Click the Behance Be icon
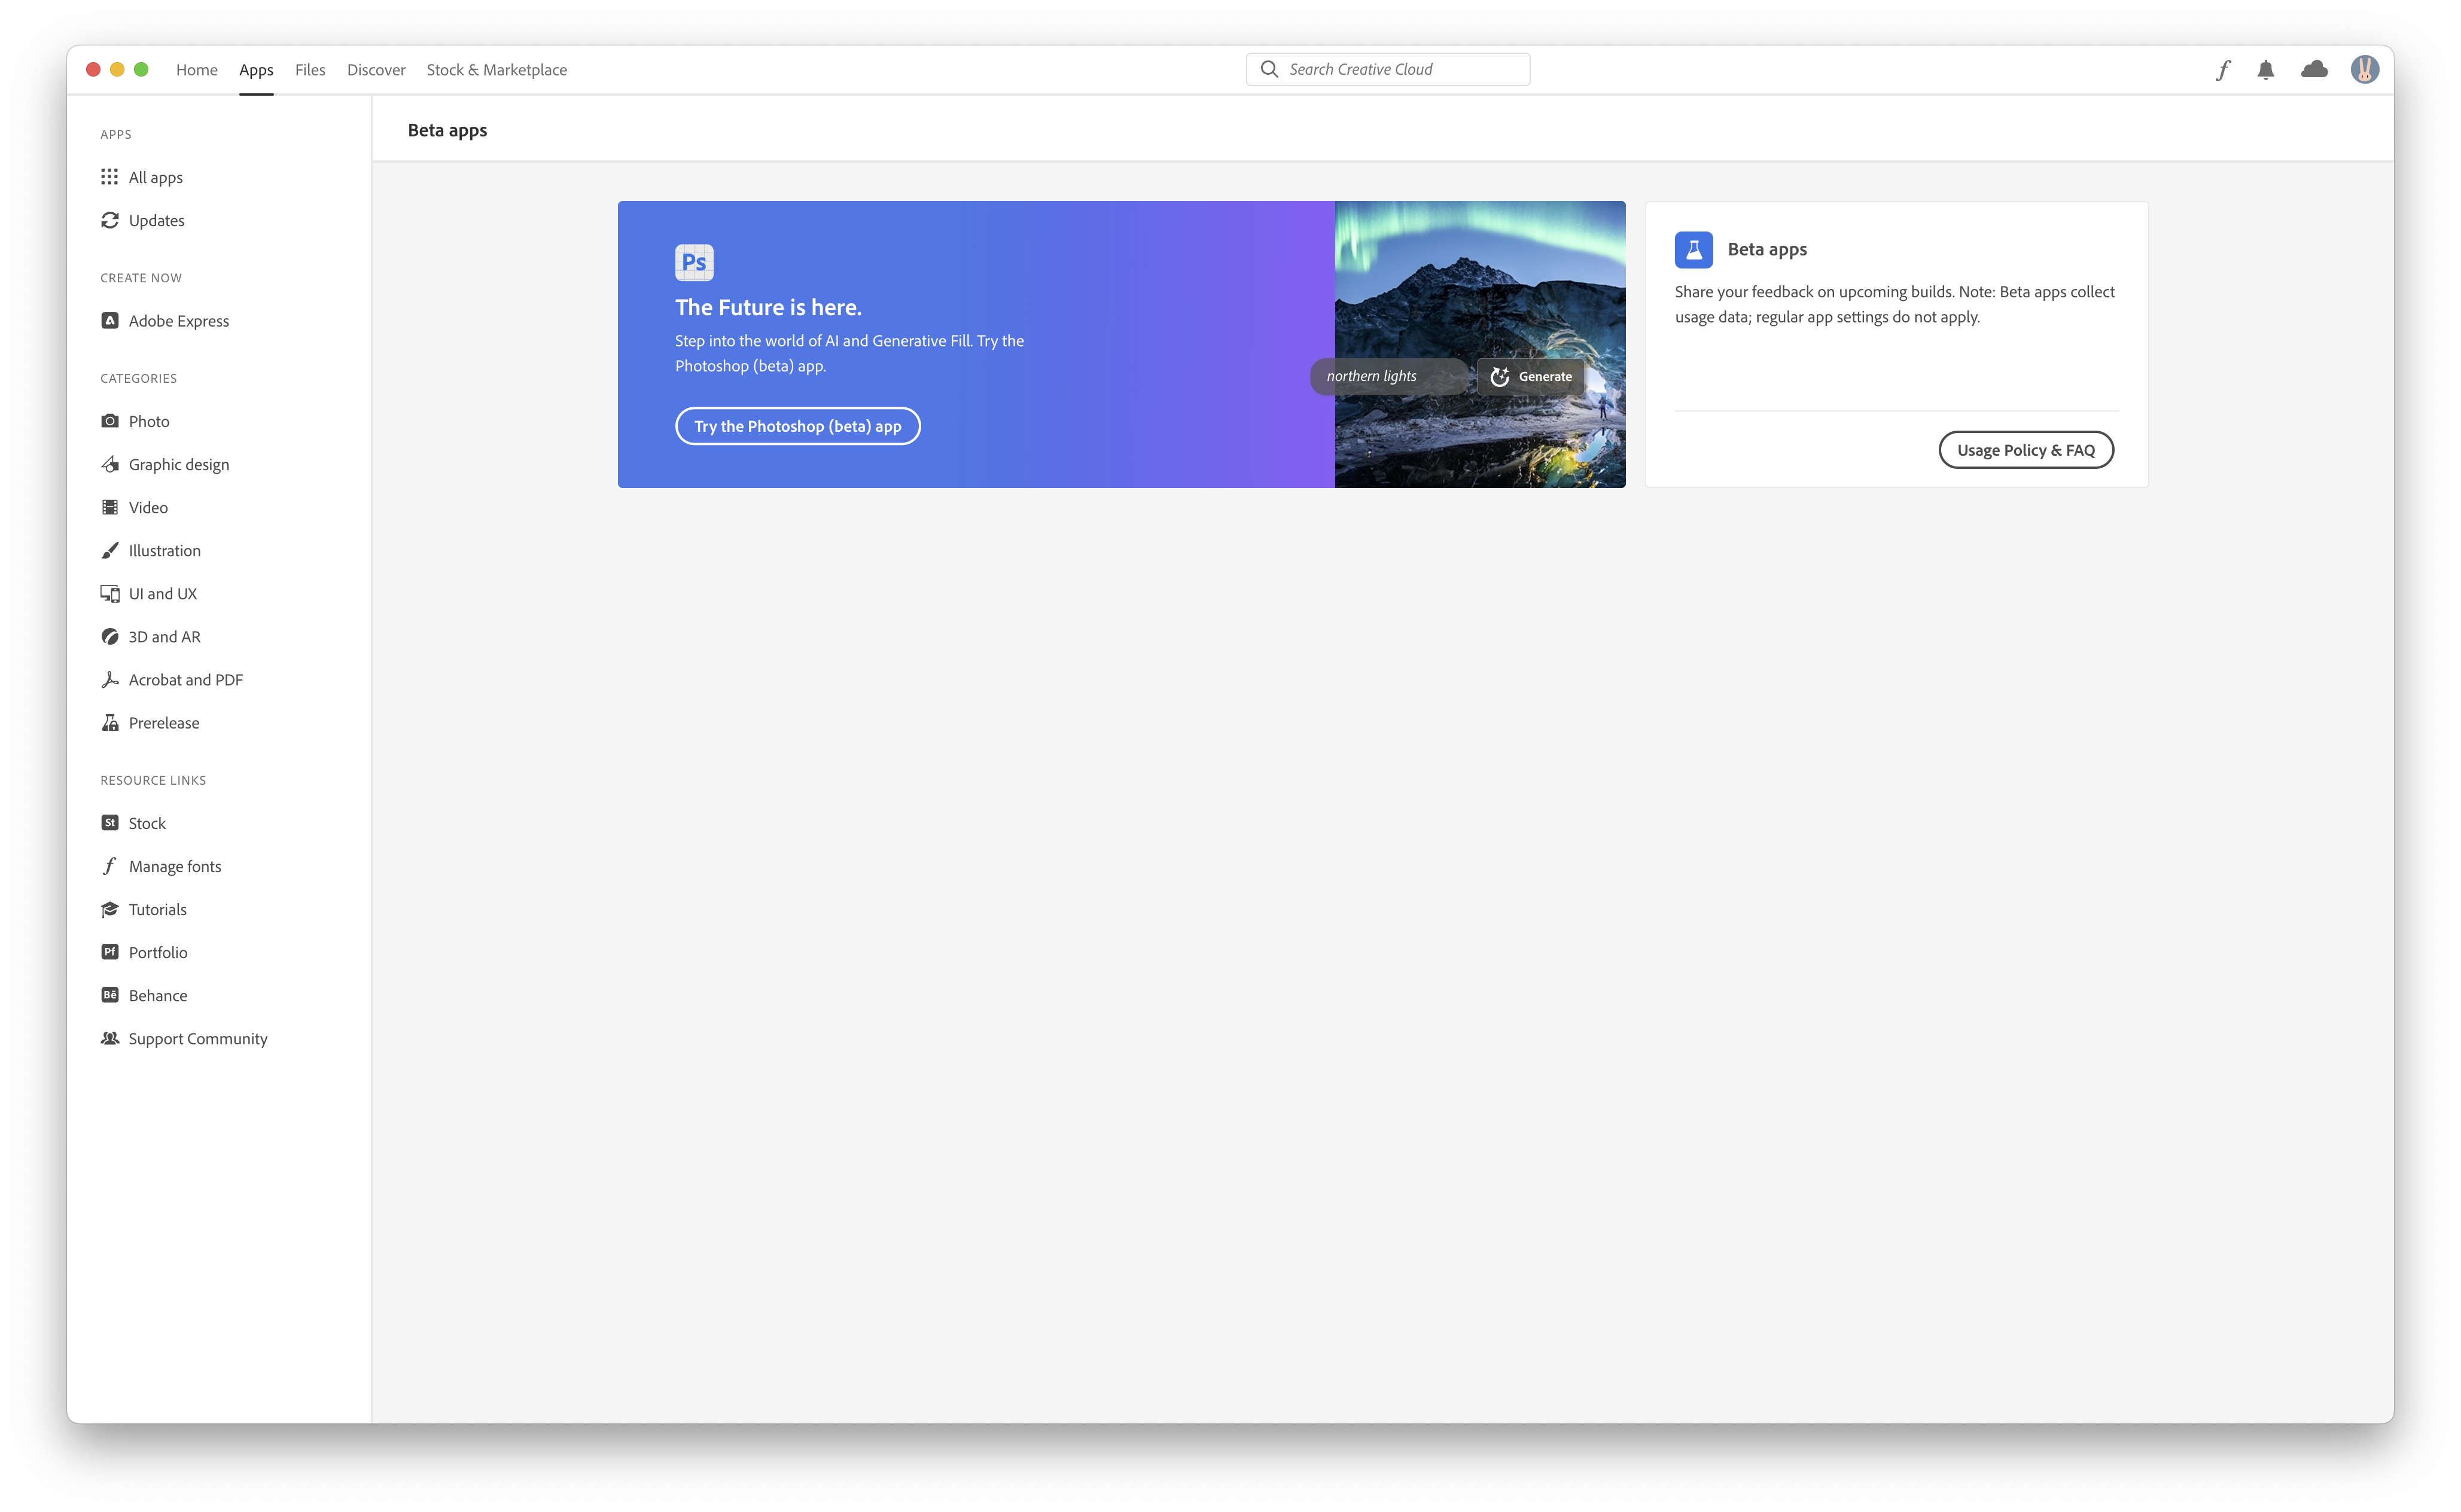Image resolution: width=2461 pixels, height=1512 pixels. click(x=110, y=995)
